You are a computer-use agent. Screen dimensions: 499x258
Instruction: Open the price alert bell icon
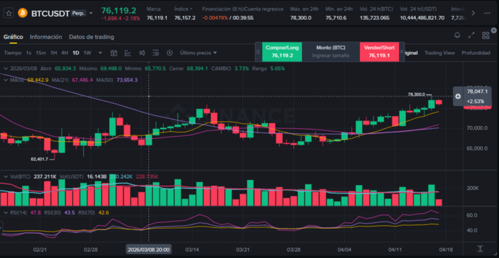click(x=457, y=36)
